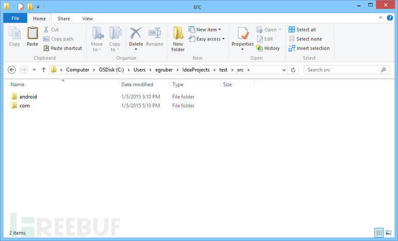Open the recent locations dropdown arrow
This screenshot has height=241, width=398.
pos(34,70)
